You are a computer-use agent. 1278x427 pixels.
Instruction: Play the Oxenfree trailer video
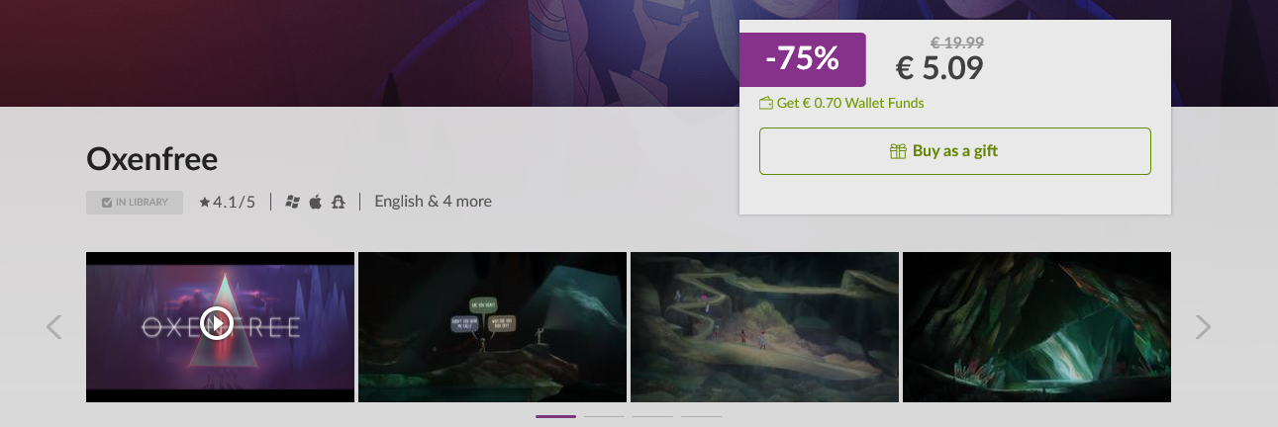click(217, 322)
